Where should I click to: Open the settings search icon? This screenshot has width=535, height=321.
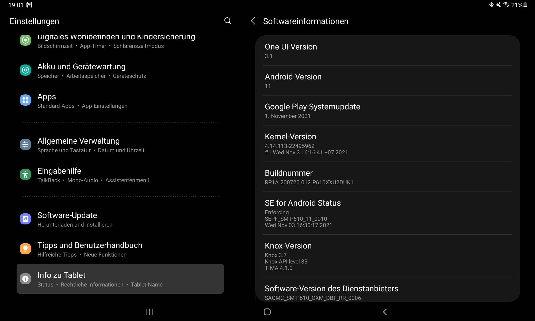tap(228, 21)
